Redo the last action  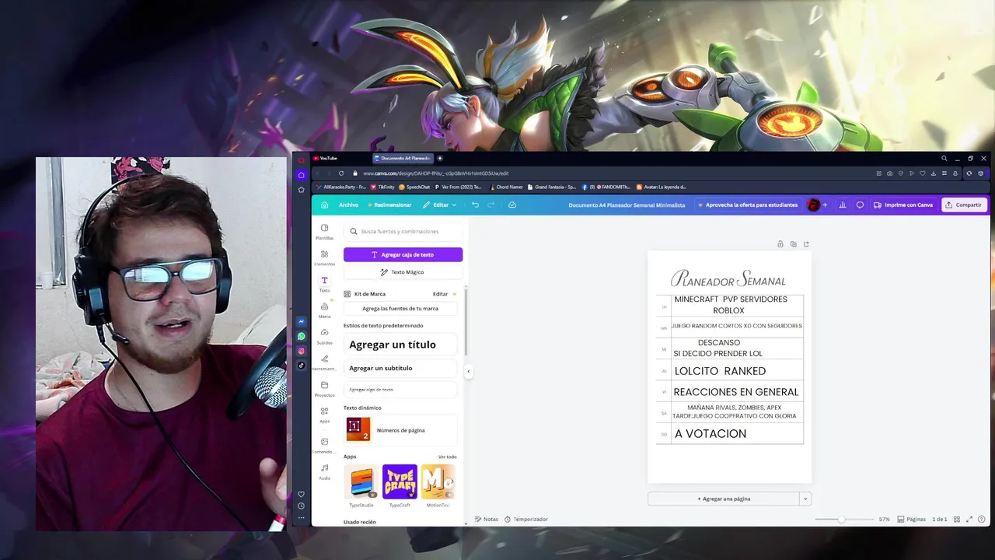pos(491,205)
